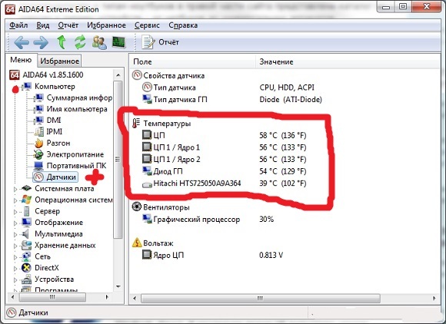Select the ЦП 1 / Ядро 1 row
This screenshot has height=324, width=446.
click(285, 147)
